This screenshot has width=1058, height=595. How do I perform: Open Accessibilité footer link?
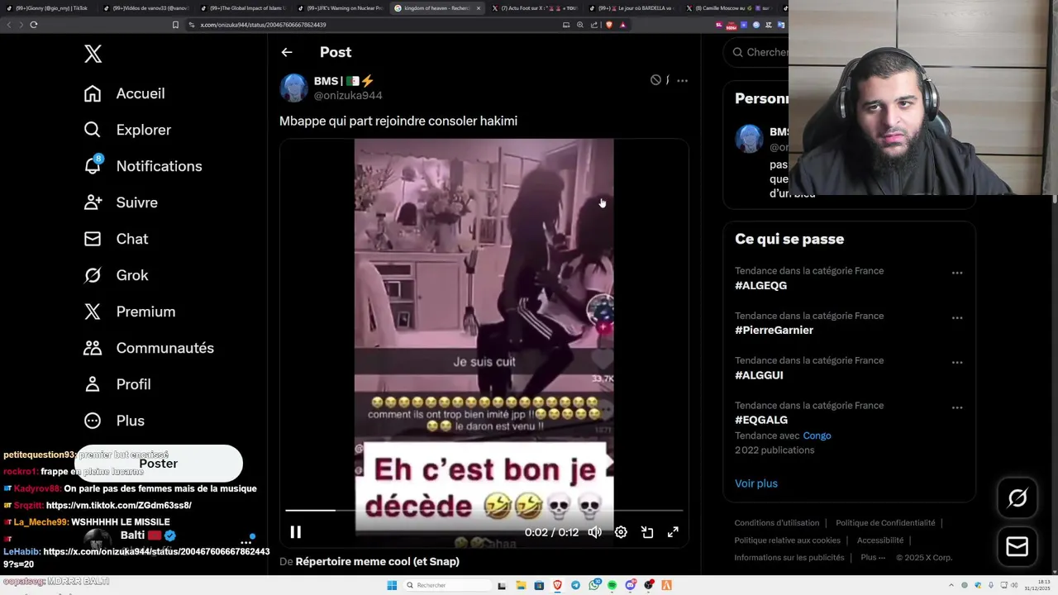(880, 540)
